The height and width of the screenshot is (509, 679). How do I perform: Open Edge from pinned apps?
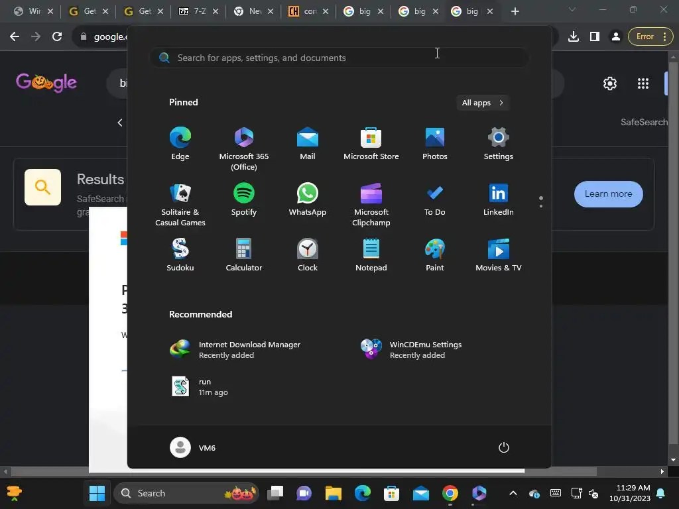(x=180, y=144)
